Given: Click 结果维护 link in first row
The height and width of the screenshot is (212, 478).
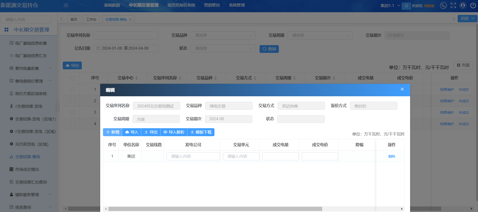Looking at the screenshot, I should 447,90.
